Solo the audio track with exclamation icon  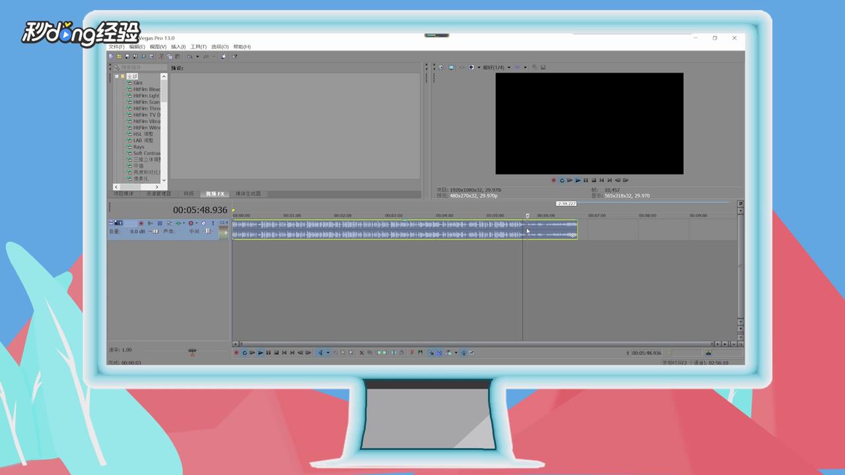(x=213, y=223)
